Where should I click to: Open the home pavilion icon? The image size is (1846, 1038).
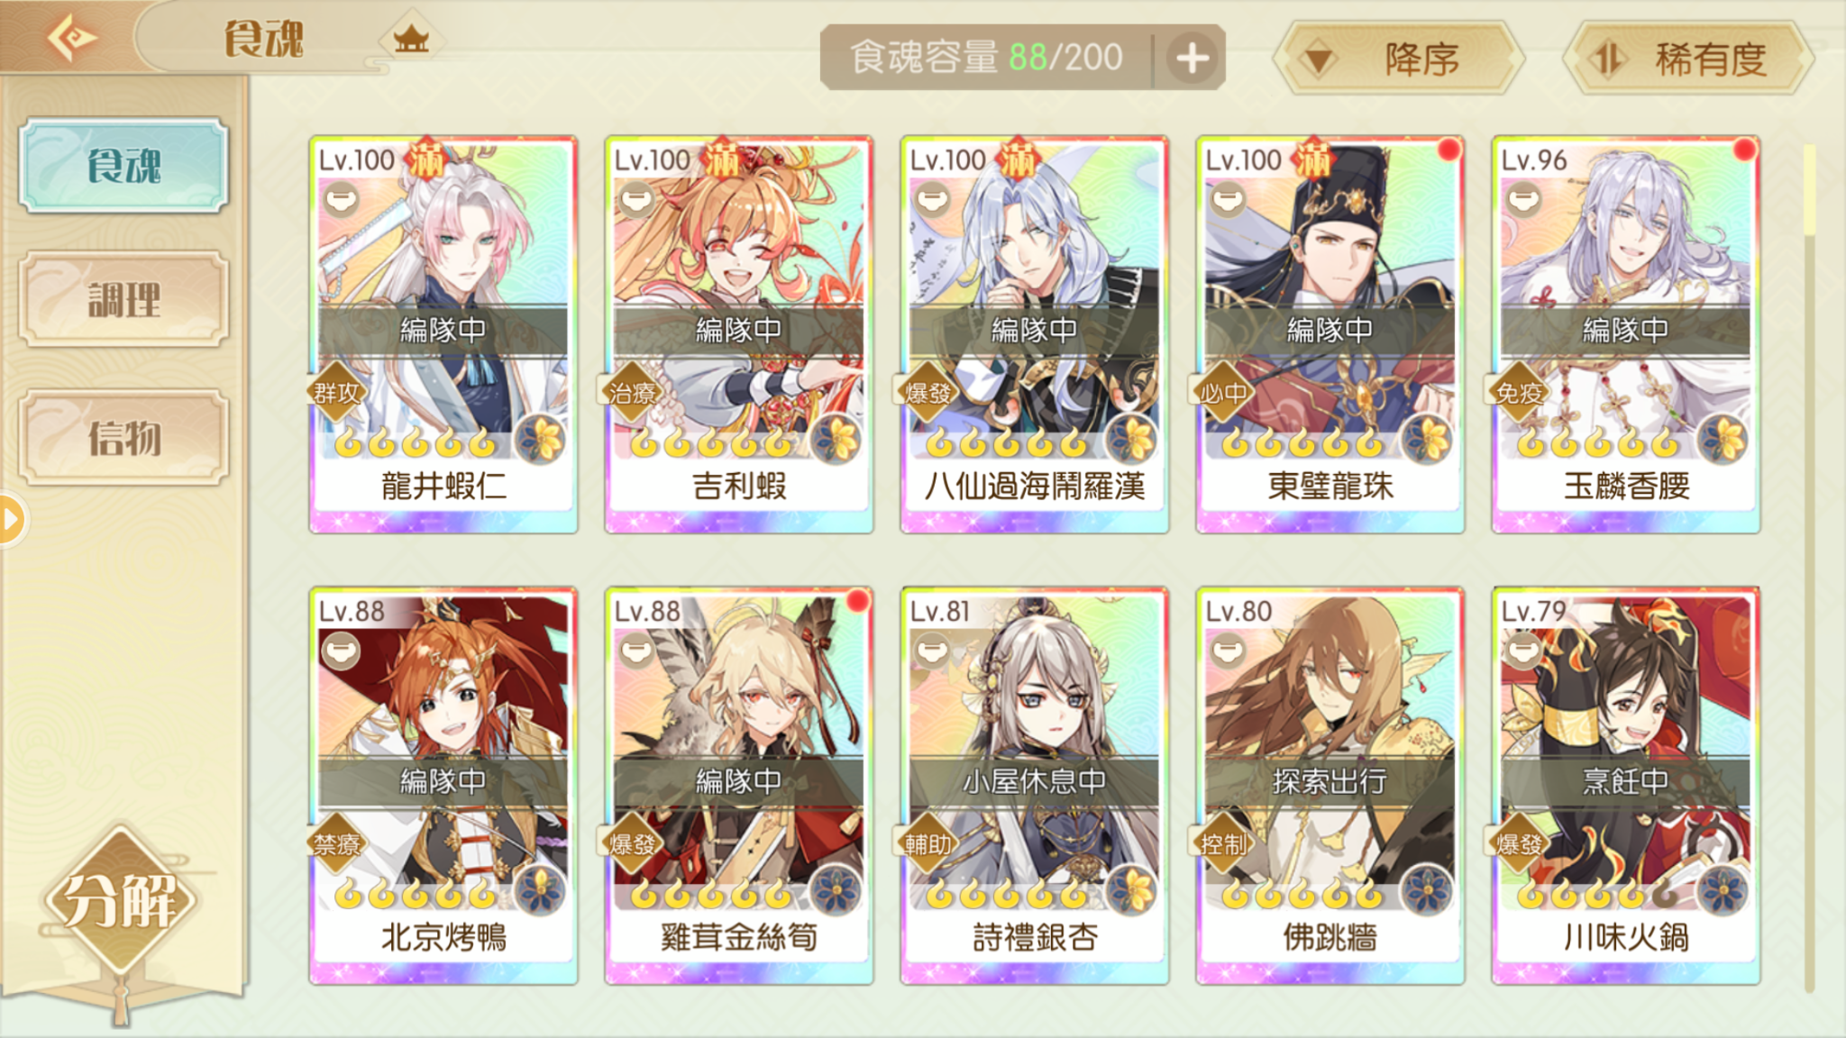pos(411,40)
